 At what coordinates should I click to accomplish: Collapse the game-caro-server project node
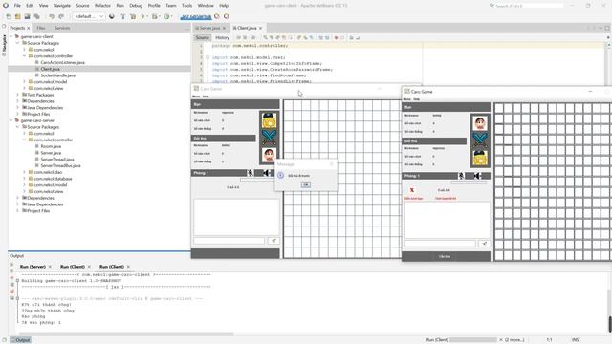pyautogui.click(x=11, y=120)
